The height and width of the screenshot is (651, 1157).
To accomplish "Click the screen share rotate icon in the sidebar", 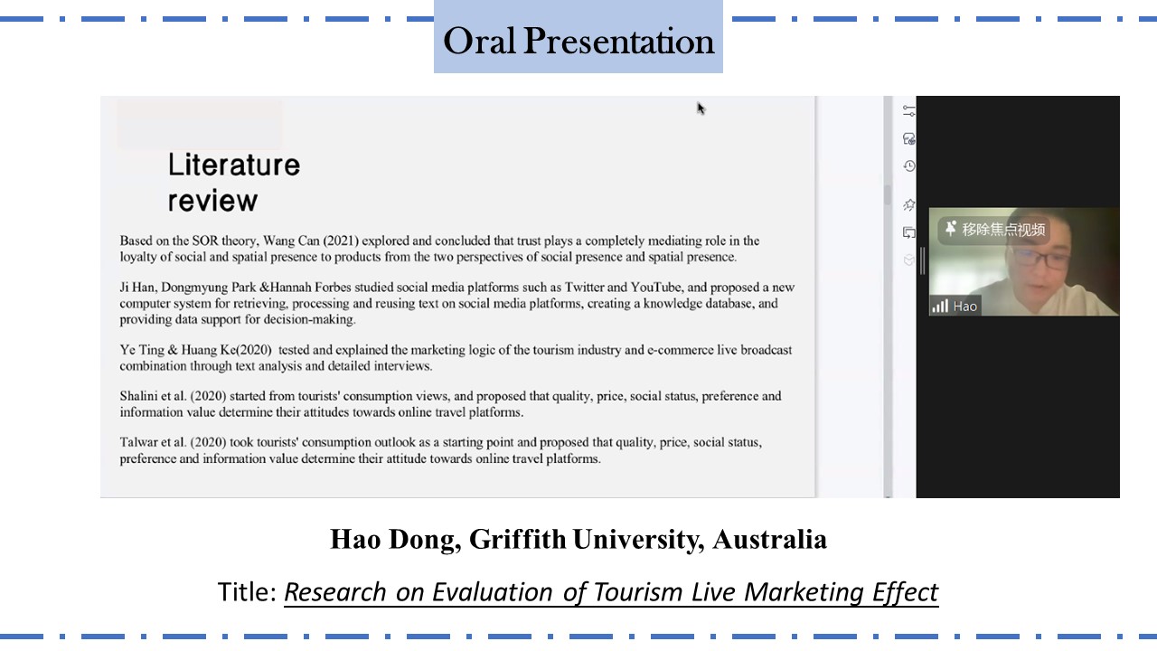I will coord(909,232).
